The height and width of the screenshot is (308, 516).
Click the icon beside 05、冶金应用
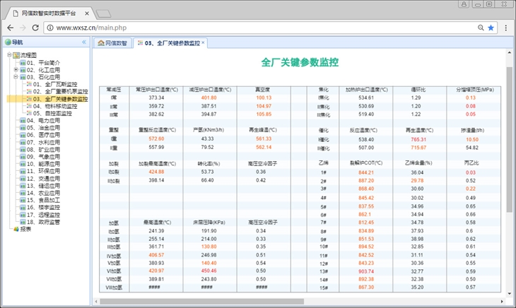(x=23, y=128)
